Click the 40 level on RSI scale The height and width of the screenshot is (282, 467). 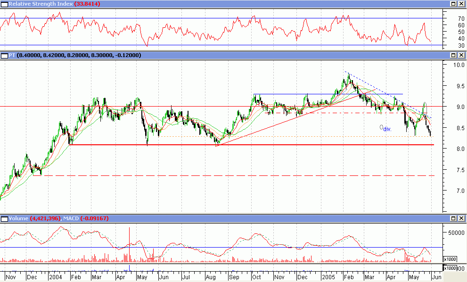(461, 39)
